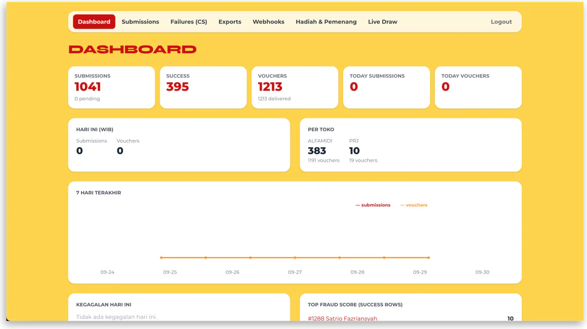587x329 pixels.
Task: Click the '19 vouchers' text
Action: coord(363,160)
